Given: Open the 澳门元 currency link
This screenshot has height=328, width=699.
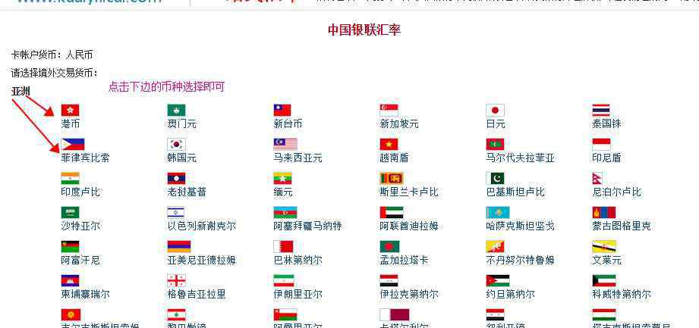Looking at the screenshot, I should [181, 123].
